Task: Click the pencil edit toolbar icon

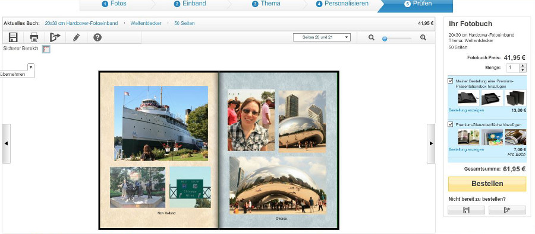Action: click(x=77, y=37)
